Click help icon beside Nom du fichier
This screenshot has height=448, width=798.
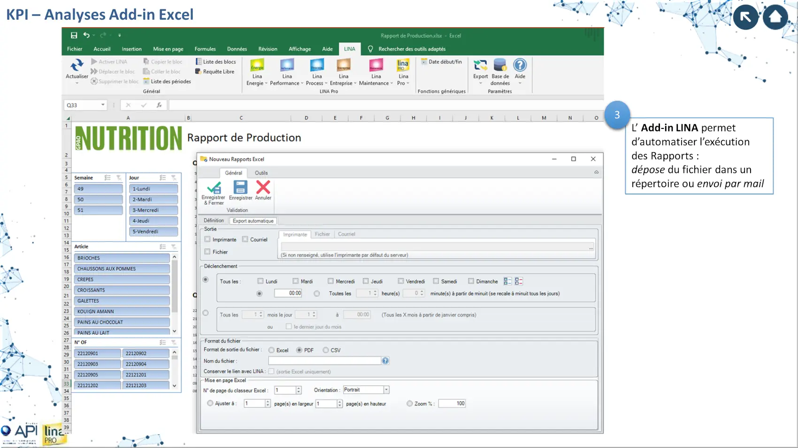pyautogui.click(x=385, y=361)
